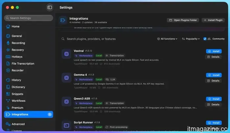230x133 pixels.
Task: Install the Gemma 4 plugin
Action: tap(214, 75)
